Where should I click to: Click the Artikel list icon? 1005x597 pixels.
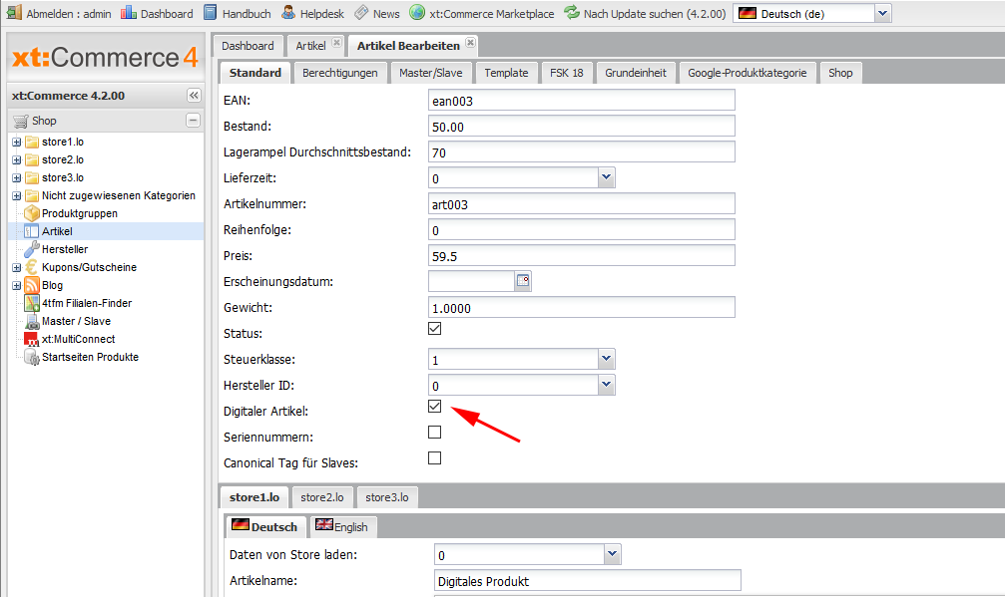point(31,231)
